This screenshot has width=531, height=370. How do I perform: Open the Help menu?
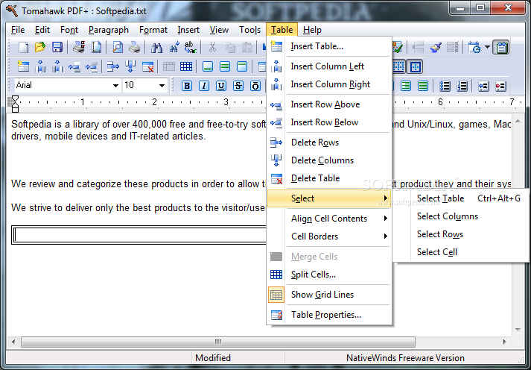point(312,30)
